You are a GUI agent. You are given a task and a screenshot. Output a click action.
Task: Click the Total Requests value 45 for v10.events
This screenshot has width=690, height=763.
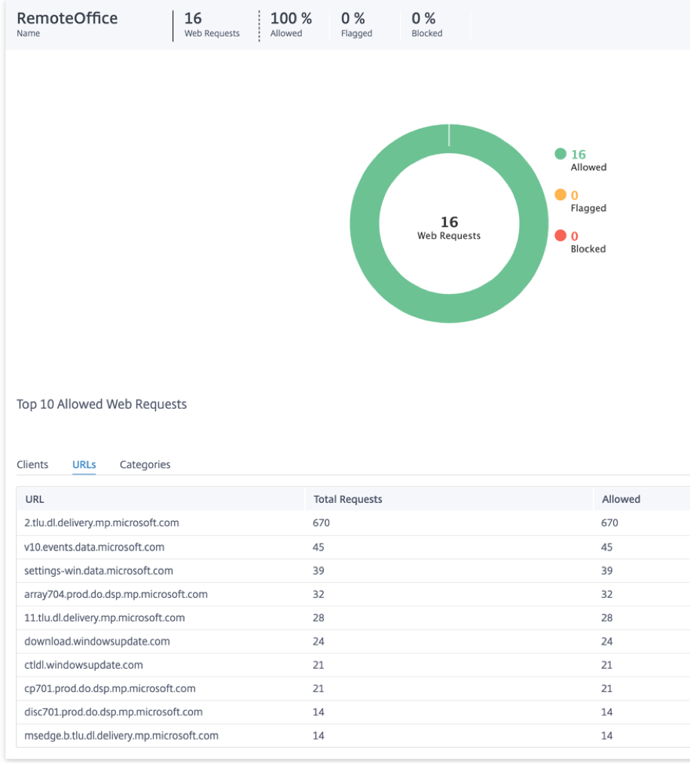pyautogui.click(x=319, y=547)
